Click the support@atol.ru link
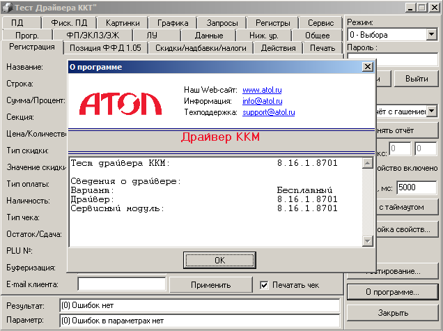The height and width of the screenshot is (331, 443). click(x=268, y=112)
